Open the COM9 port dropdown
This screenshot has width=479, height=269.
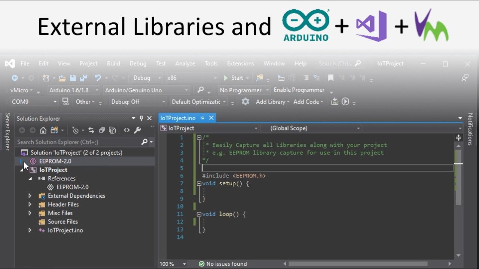(55, 101)
